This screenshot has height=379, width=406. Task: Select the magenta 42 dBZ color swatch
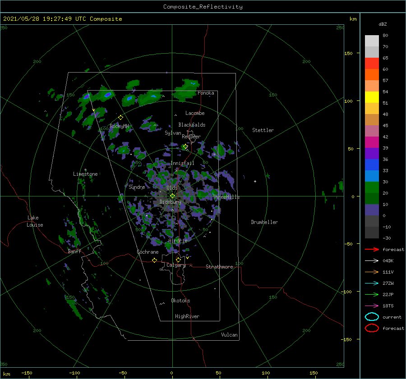coord(372,142)
